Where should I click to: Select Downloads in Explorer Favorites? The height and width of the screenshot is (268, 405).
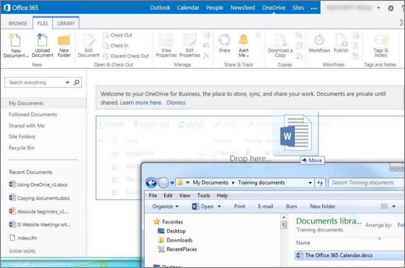tap(175, 240)
